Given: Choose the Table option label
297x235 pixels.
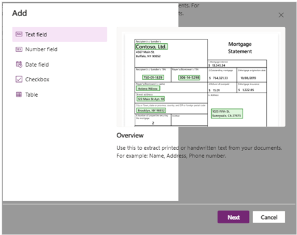Looking at the screenshot, I should (31, 94).
